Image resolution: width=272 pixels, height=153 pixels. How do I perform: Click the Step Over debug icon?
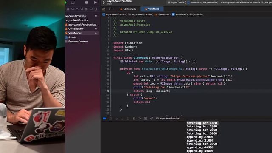tap(116, 119)
